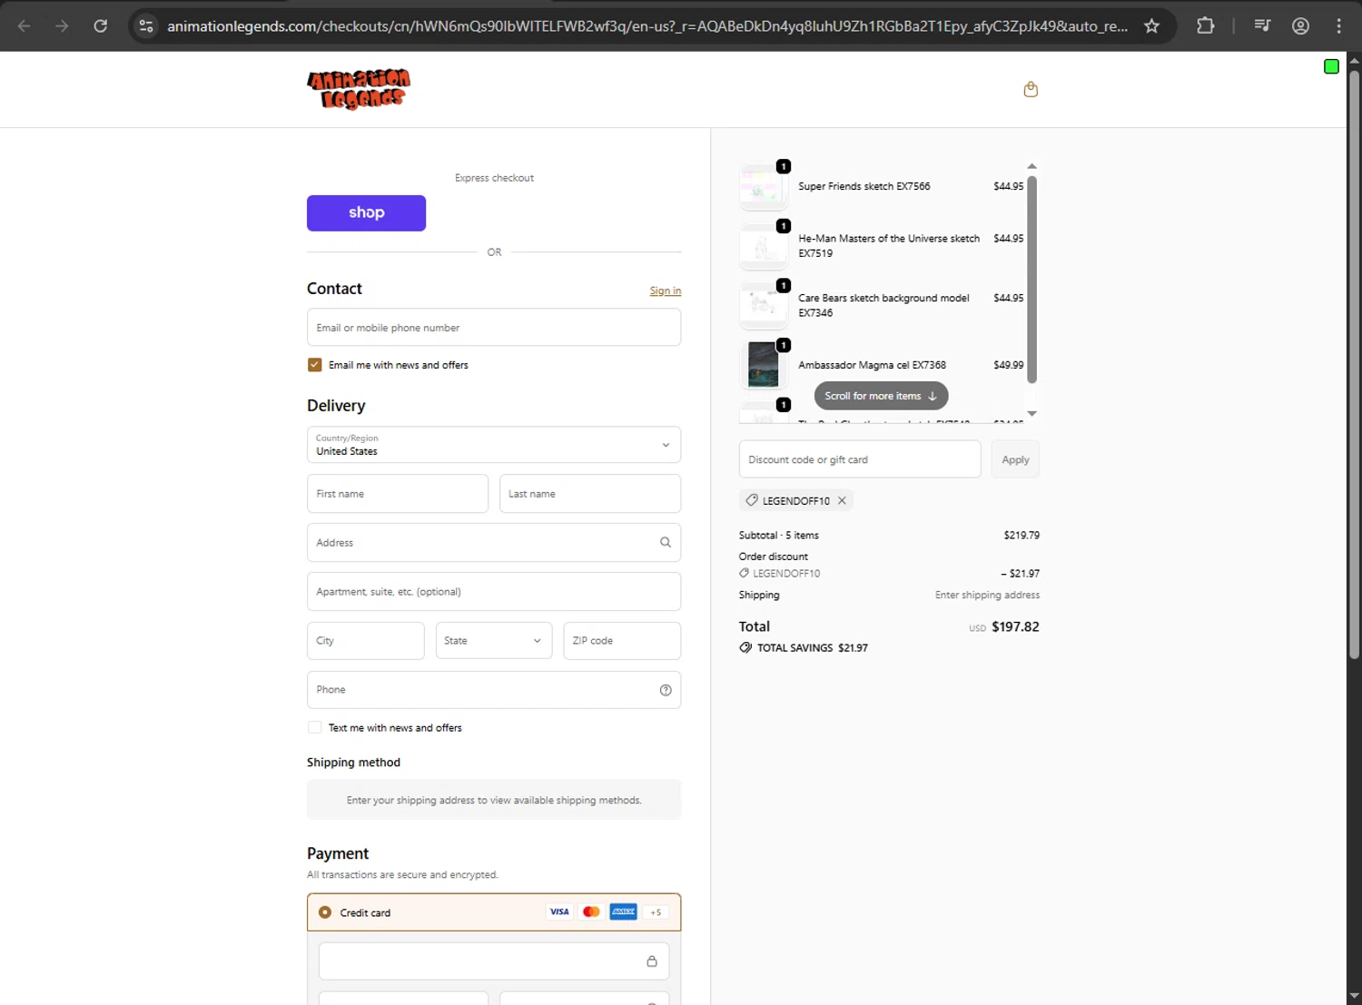
Task: Click the Shop Pay express checkout button
Action: (x=366, y=212)
